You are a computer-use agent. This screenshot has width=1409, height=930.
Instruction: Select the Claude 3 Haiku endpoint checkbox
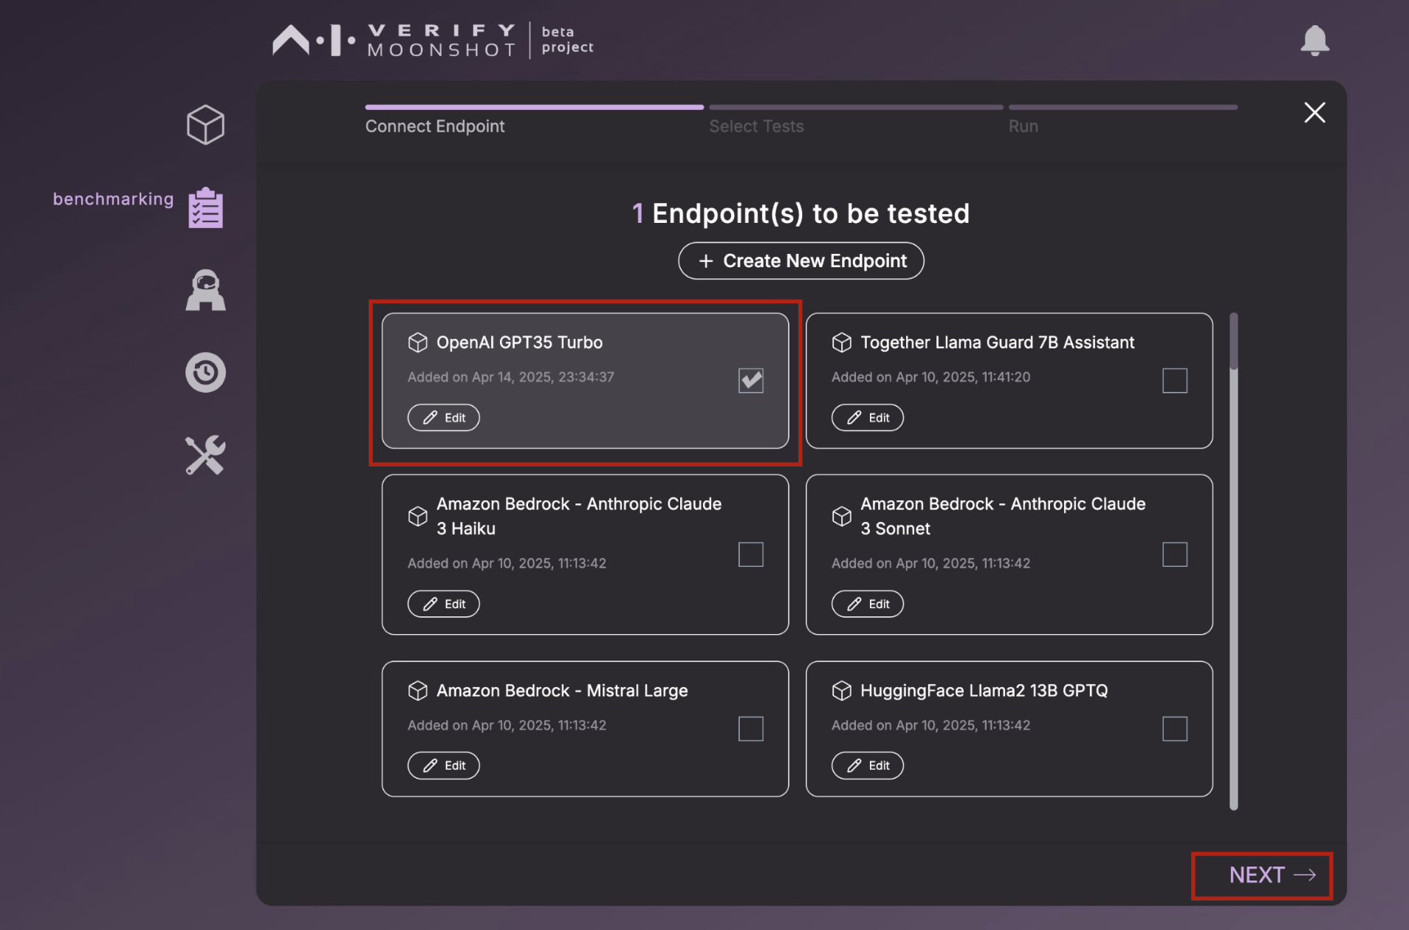[751, 554]
